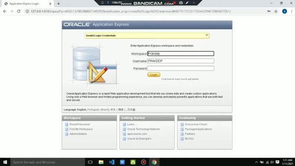Image resolution: width=295 pixels, height=166 pixels.
Task: Bookmark this page with the star
Action: [x=276, y=11]
